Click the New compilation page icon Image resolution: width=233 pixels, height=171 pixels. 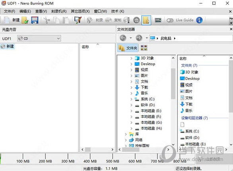click(x=6, y=20)
